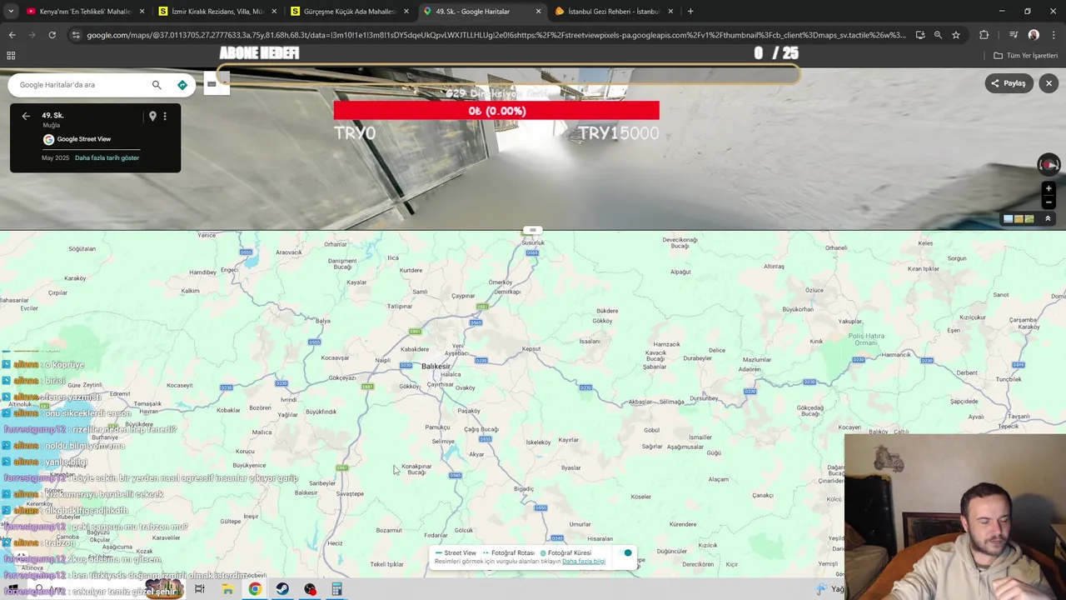Screen dimensions: 1066x600
Task: Click the Balıkesir city label on the map
Action: tap(436, 367)
